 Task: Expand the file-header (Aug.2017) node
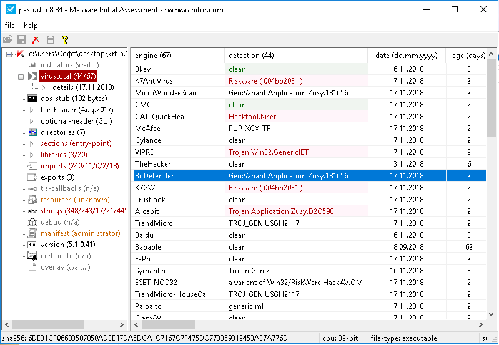31,110
